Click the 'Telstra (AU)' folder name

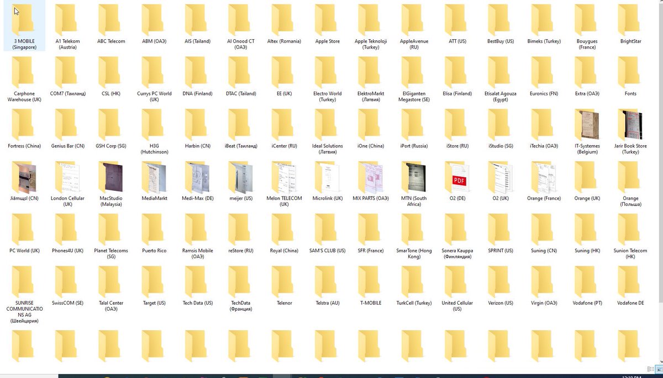coord(327,304)
